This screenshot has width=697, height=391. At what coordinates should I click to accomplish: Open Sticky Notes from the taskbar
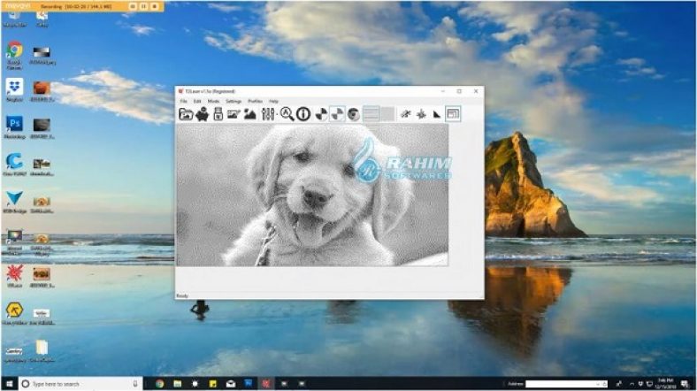pos(213,383)
